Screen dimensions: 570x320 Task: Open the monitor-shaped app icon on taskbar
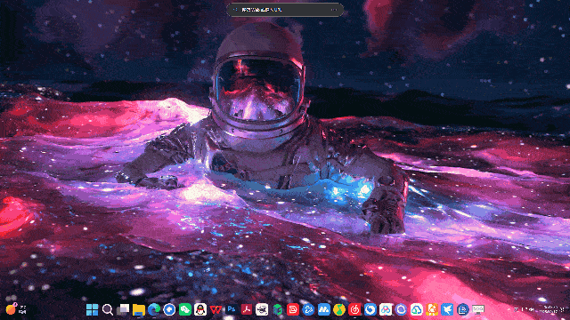(478, 309)
